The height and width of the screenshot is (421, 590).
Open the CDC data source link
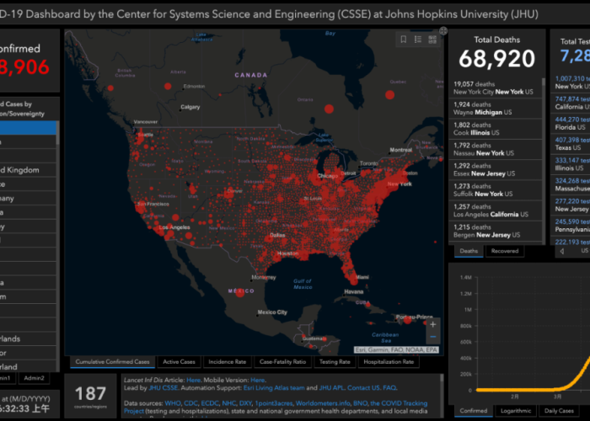[190, 403]
